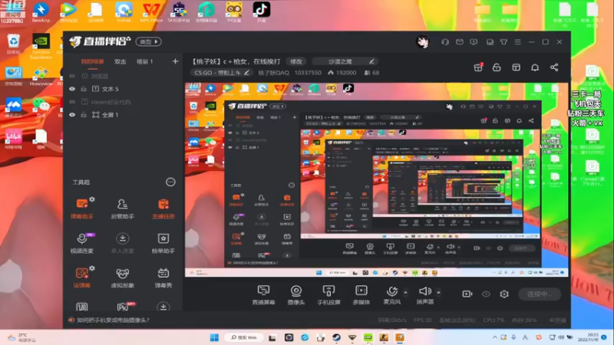Open the mail messages icon

[459, 42]
